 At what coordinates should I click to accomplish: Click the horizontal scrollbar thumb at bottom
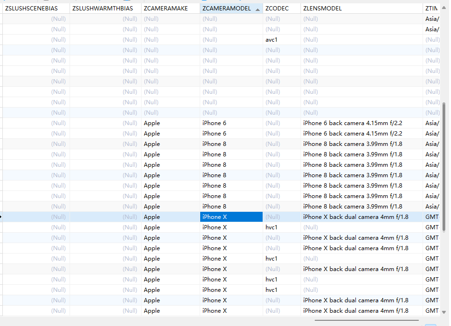pyautogui.click(x=366, y=320)
